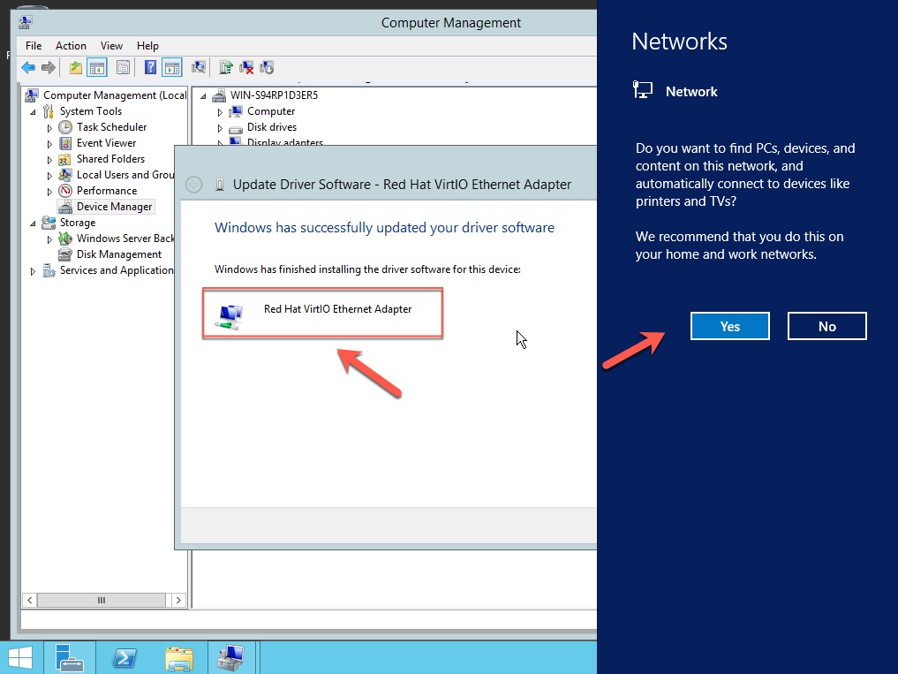This screenshot has width=898, height=674.
Task: Select Device Manager in the tree
Action: coord(115,207)
